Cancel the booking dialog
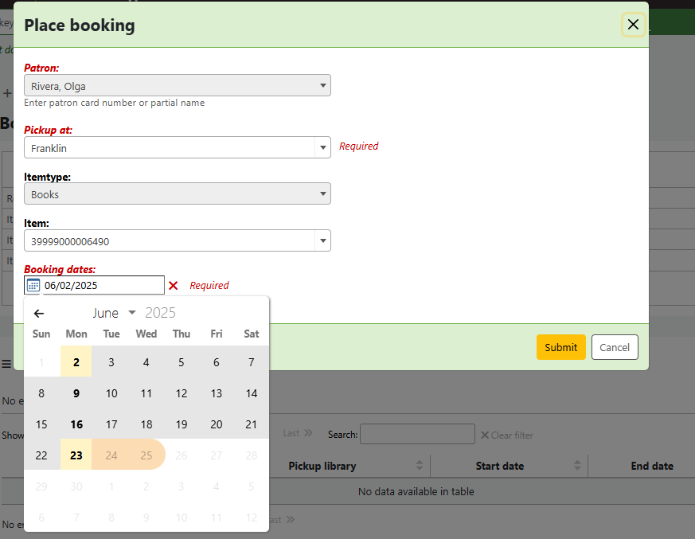This screenshot has width=695, height=539. [x=614, y=347]
